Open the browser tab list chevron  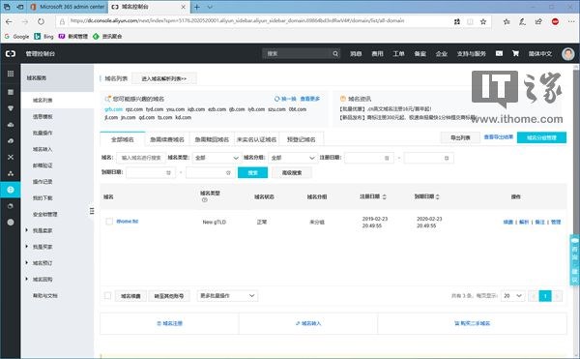point(210,7)
